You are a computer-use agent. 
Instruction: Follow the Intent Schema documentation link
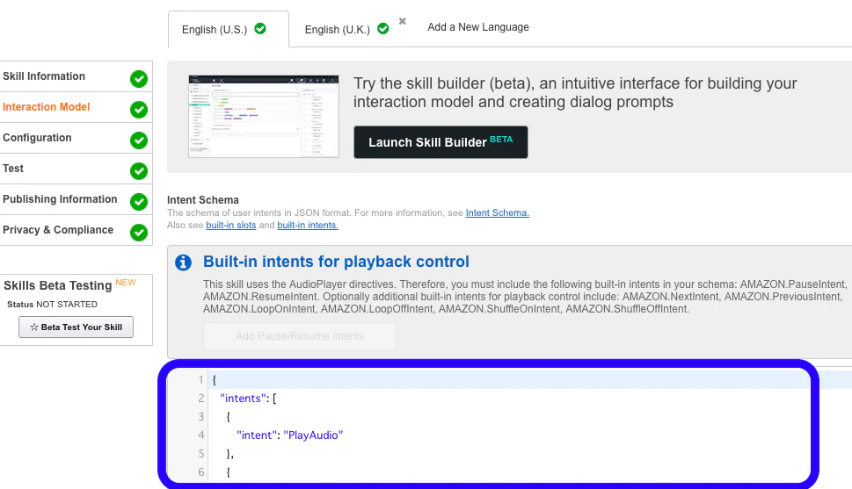(x=497, y=212)
